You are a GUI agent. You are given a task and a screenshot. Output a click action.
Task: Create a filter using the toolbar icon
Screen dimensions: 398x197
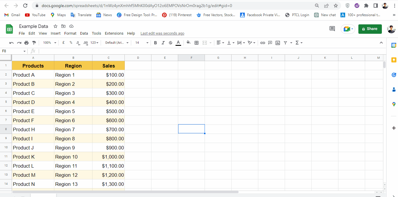(285, 43)
